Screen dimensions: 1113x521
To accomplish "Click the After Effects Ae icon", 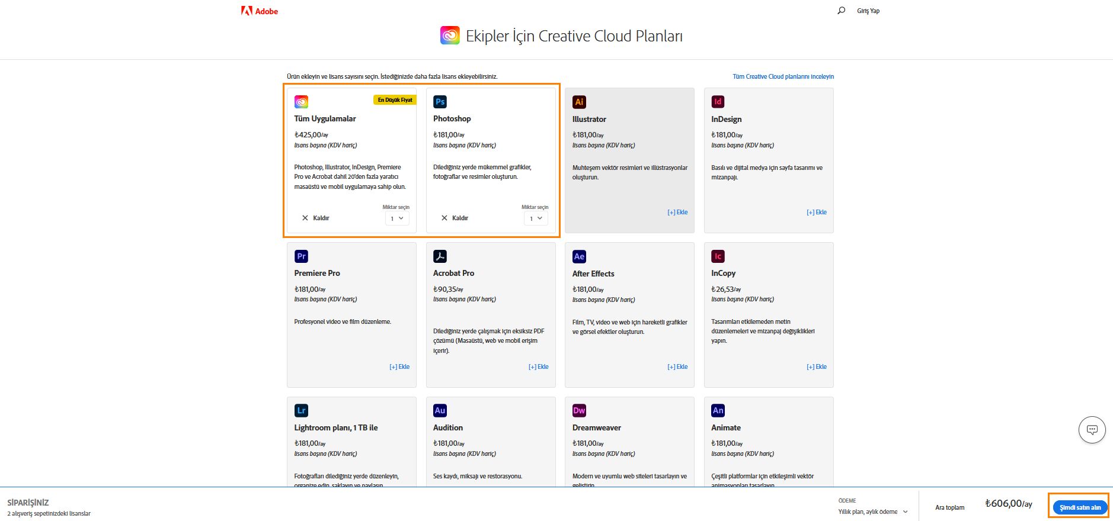I will 579,256.
